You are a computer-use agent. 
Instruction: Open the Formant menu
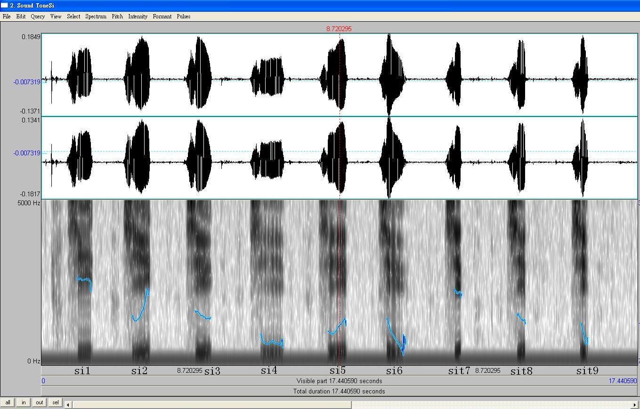tap(162, 16)
